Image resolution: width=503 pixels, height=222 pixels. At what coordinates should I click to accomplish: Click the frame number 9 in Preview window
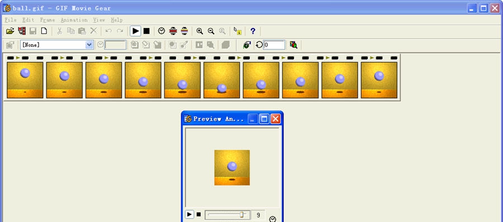click(258, 215)
